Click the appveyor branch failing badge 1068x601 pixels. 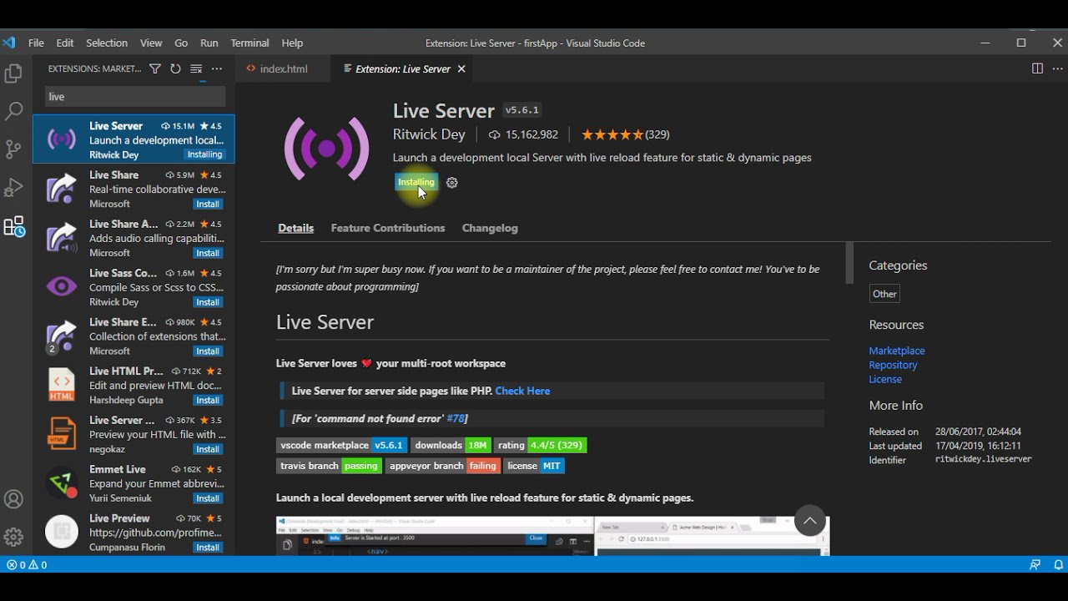443,466
